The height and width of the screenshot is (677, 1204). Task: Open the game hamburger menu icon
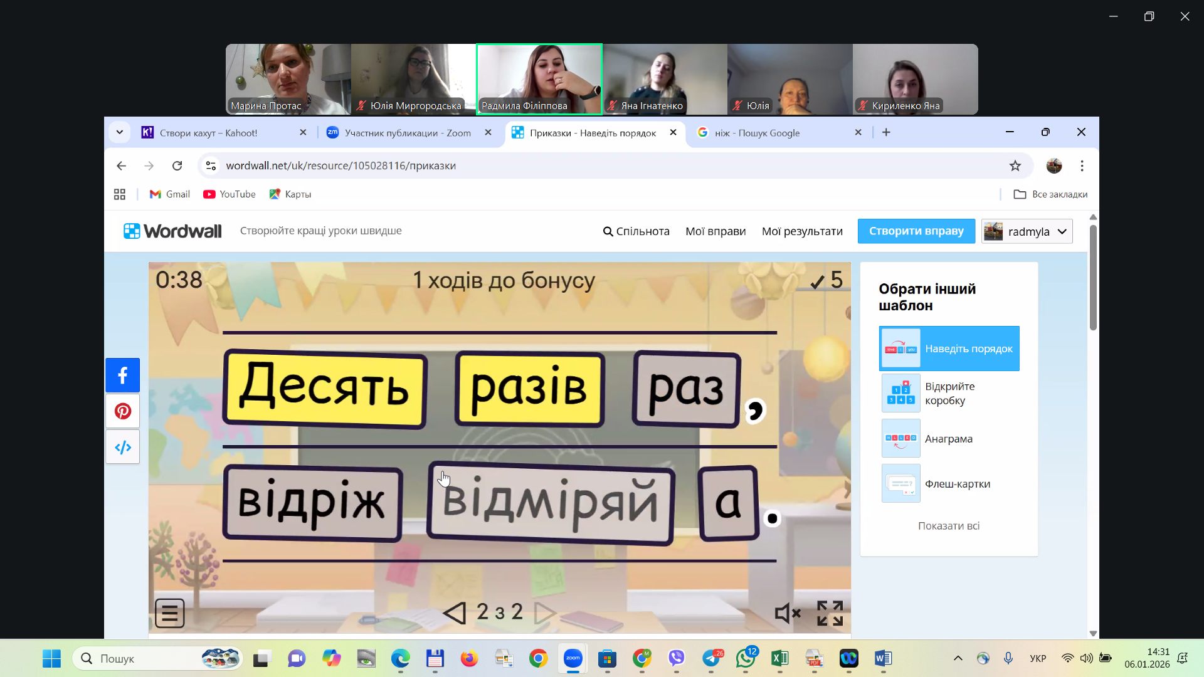pyautogui.click(x=169, y=613)
